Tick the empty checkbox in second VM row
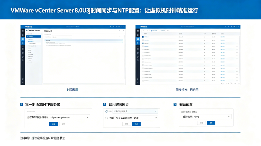The image size is (261, 146). pyautogui.click(x=143, y=40)
